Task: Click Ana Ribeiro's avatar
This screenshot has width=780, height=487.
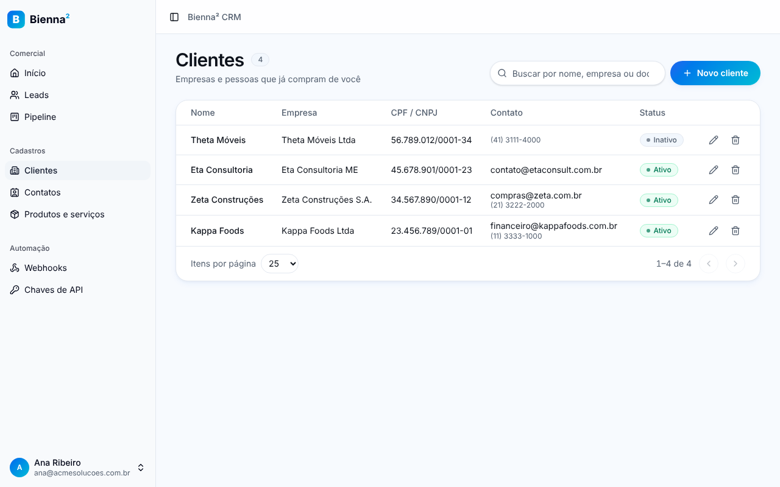Action: (x=19, y=468)
